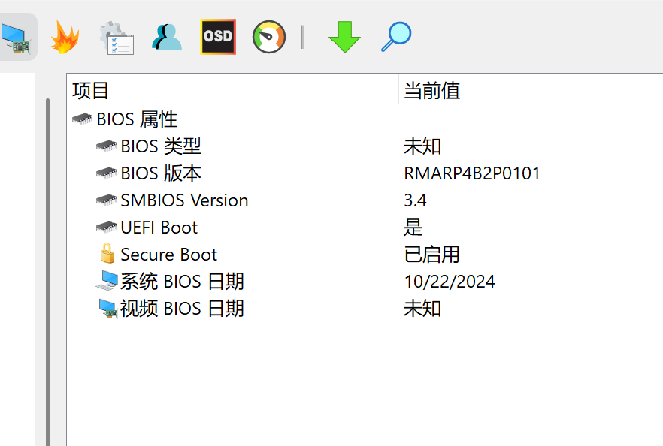Screen dimensions: 663x446
Task: Click the 项目 column header
Action: 232,90
